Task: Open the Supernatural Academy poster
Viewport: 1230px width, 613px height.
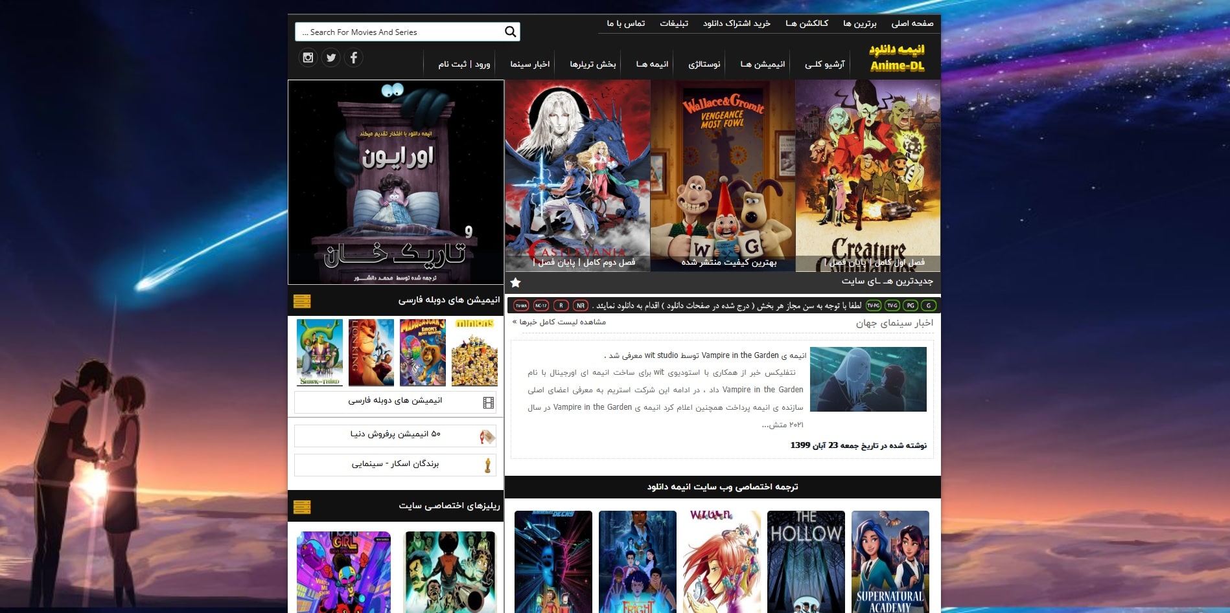Action: click(x=890, y=562)
